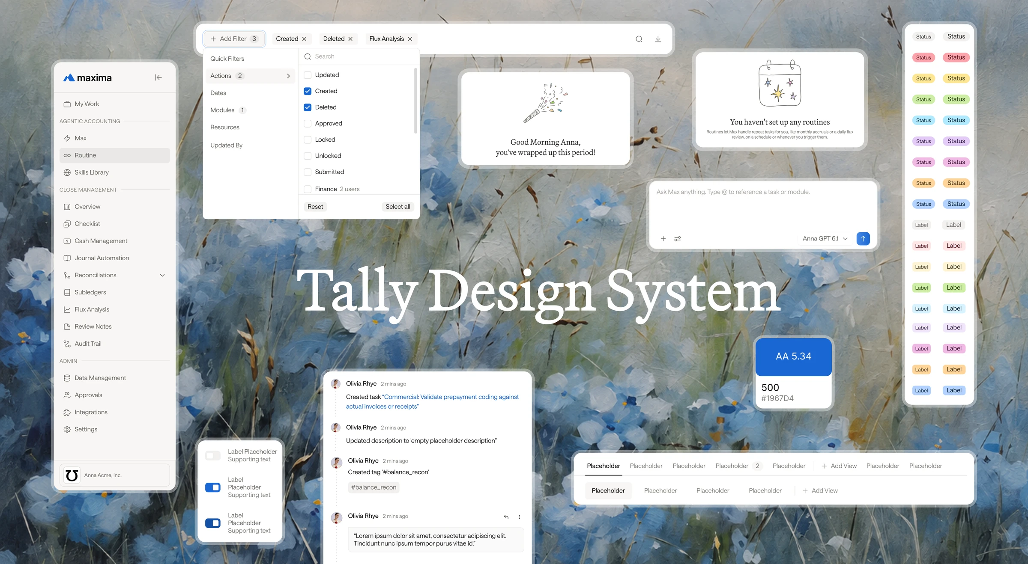Check the Submitted checkbox
This screenshot has height=564, width=1028.
click(308, 172)
